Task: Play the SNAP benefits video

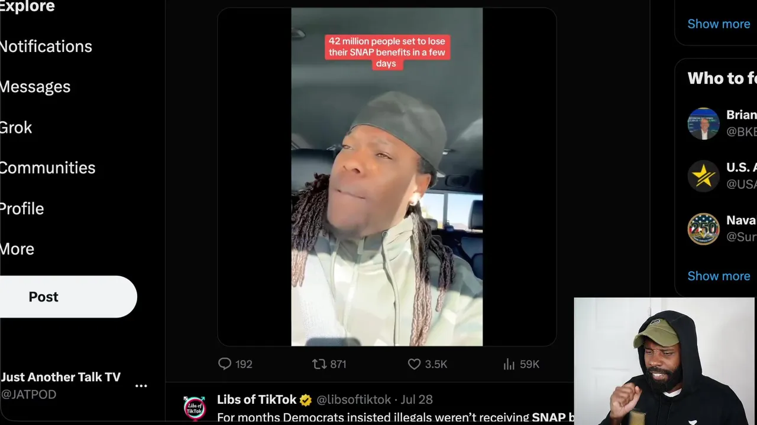Action: [x=387, y=176]
